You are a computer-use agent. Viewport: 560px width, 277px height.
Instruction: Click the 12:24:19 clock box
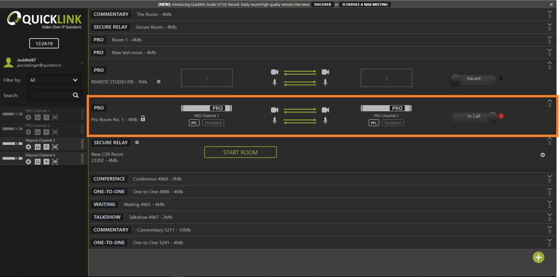(x=44, y=43)
